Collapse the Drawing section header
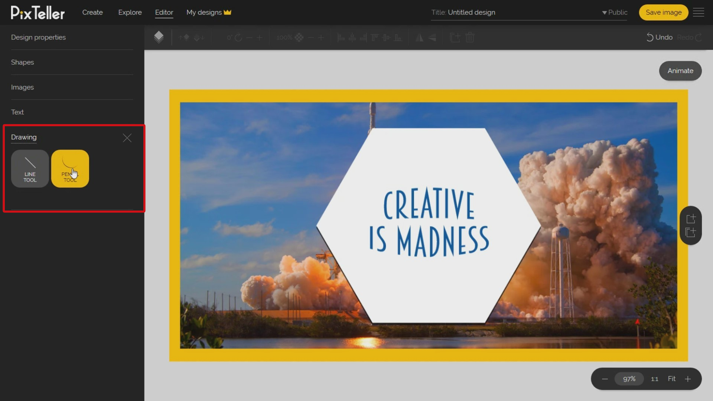713x401 pixels. 24,137
